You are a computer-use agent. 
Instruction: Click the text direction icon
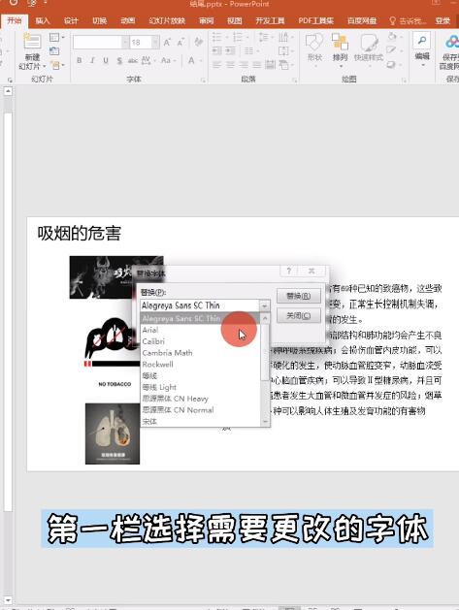click(x=284, y=38)
